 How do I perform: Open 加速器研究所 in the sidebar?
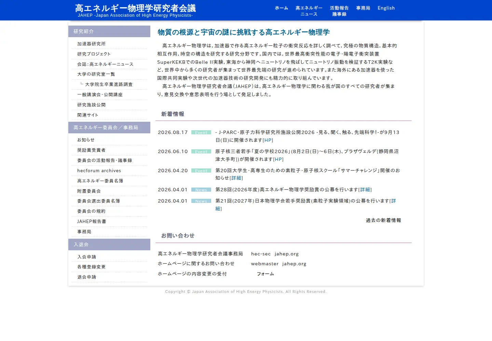[91, 44]
